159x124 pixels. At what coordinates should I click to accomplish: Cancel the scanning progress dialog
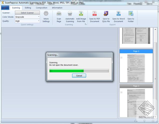(x=79, y=76)
